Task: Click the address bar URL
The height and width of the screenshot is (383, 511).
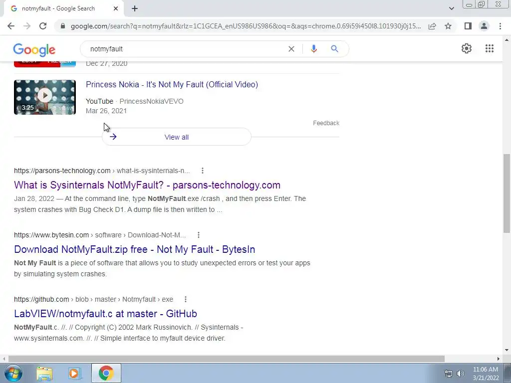Action: pos(246,26)
